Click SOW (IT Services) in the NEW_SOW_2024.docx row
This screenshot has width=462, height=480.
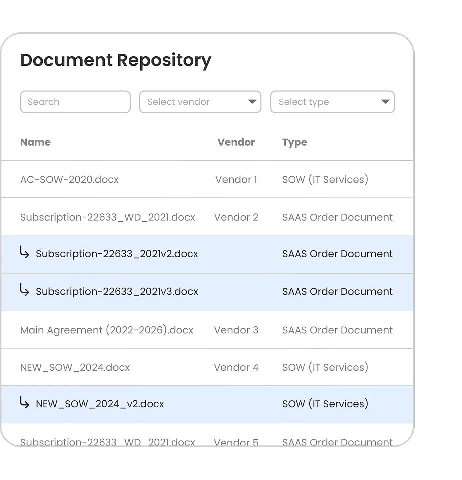click(325, 367)
